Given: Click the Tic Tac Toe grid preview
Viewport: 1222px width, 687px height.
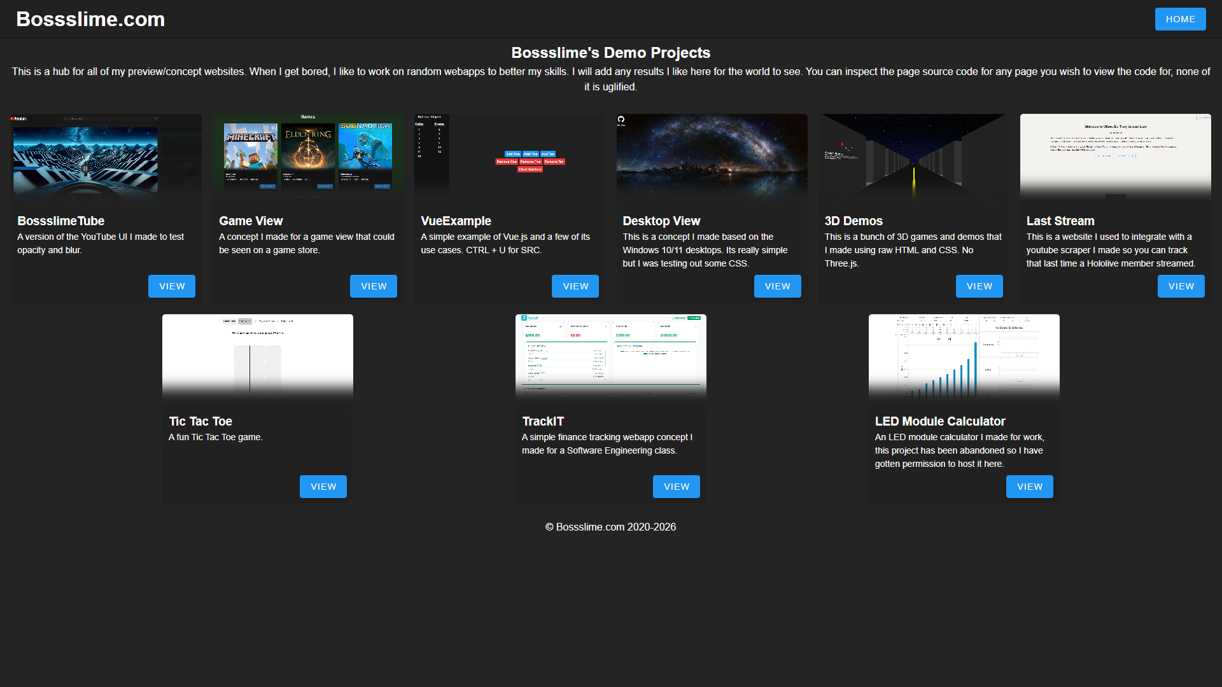Looking at the screenshot, I should tap(257, 356).
